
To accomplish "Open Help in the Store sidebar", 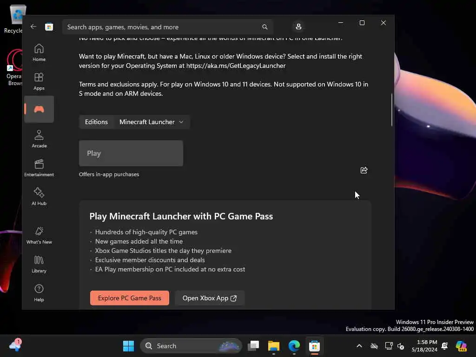I will point(39,293).
